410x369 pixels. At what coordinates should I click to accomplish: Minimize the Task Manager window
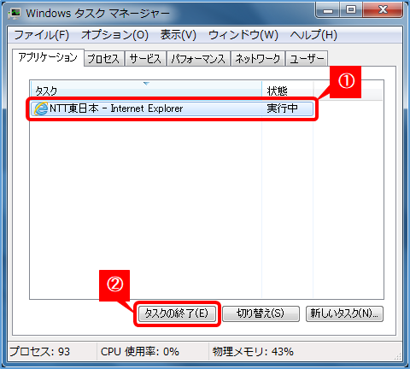(x=328, y=10)
